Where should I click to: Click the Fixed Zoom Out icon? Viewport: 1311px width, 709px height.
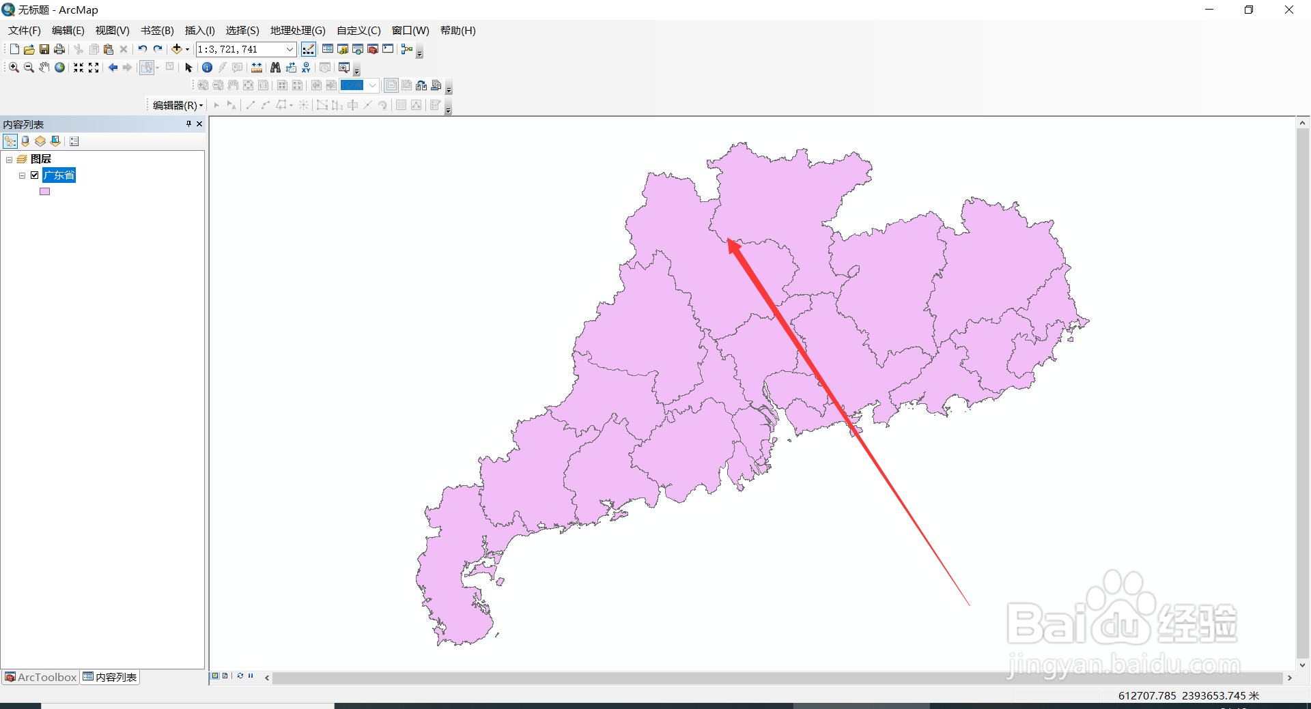tap(94, 68)
